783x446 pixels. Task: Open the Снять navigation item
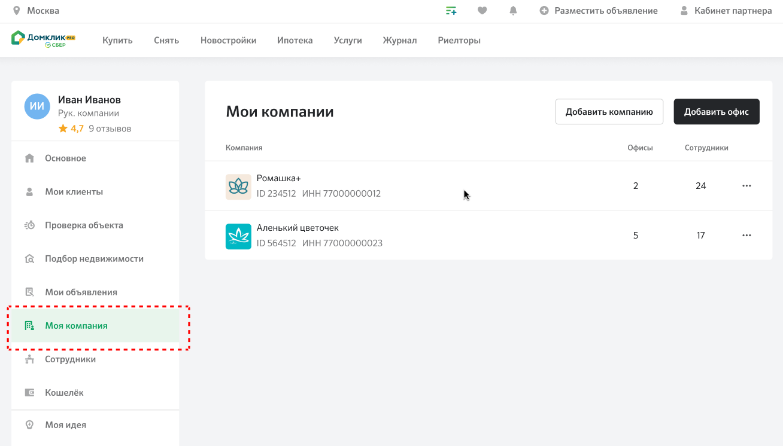click(166, 41)
